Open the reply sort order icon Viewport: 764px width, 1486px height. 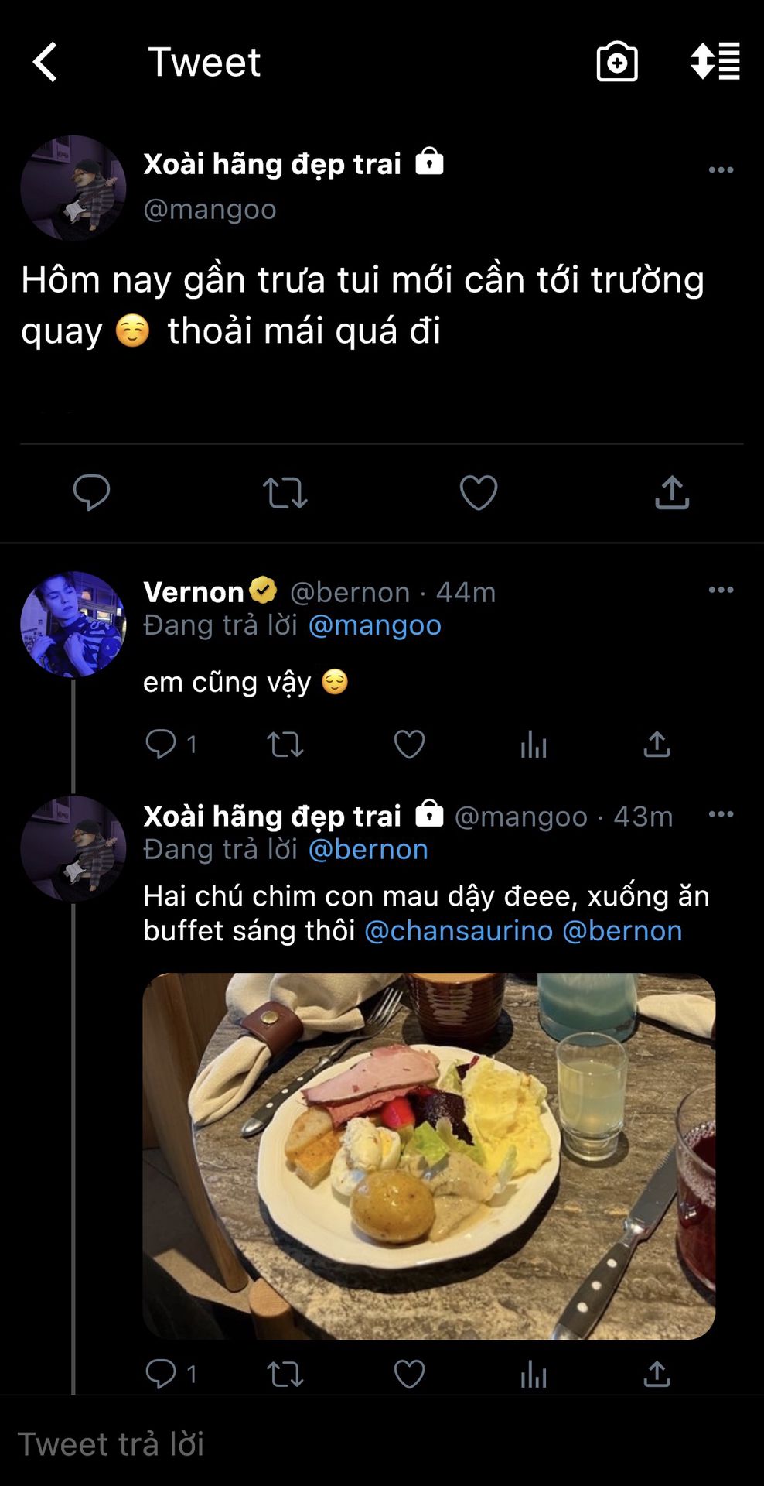pyautogui.click(x=715, y=62)
